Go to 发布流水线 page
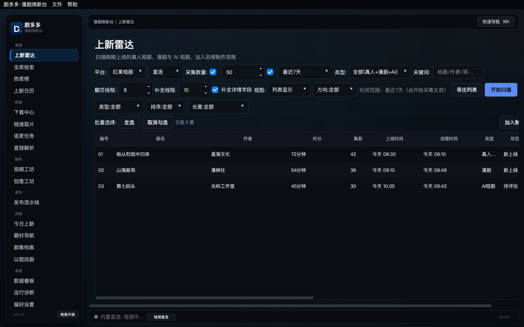Image resolution: width=524 pixels, height=327 pixels. pos(44,202)
